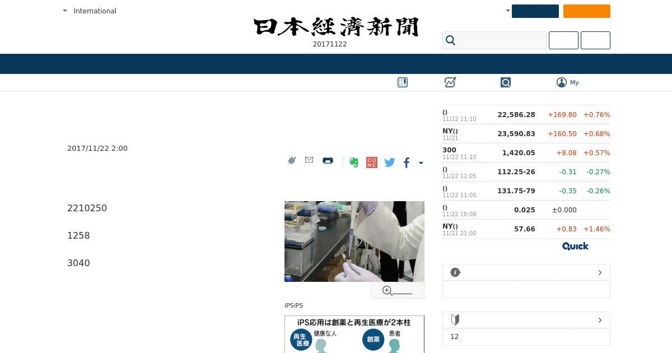Viewport: 672px width, 353px height.
Task: Expand the beginner guide panel chevron
Action: [600, 320]
